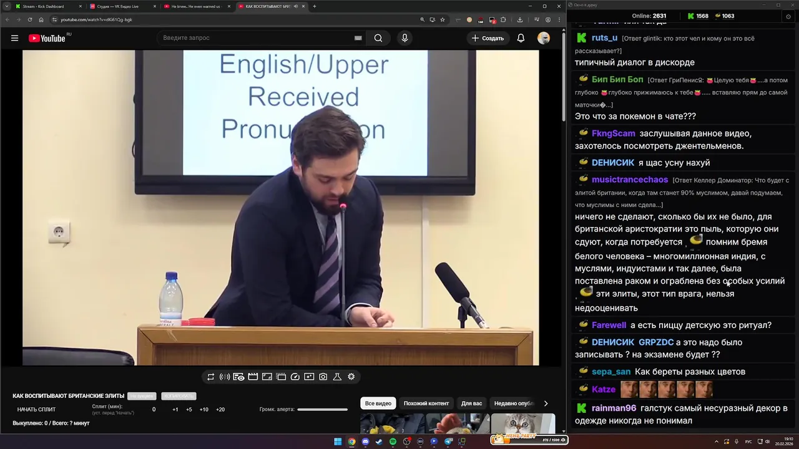Open the browser tab search dropdown arrow
The height and width of the screenshot is (449, 799).
click(x=6, y=6)
